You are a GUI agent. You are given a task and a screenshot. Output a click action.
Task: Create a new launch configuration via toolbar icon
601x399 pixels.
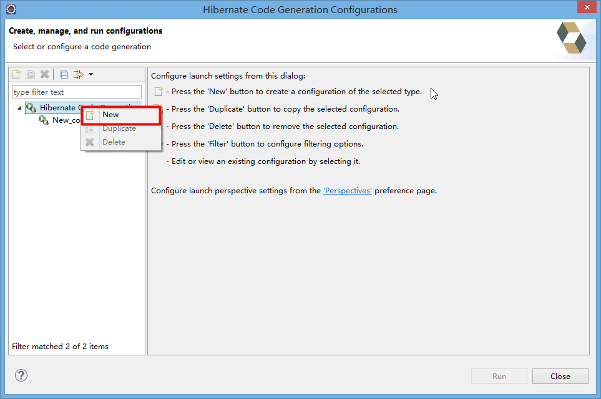[16, 74]
